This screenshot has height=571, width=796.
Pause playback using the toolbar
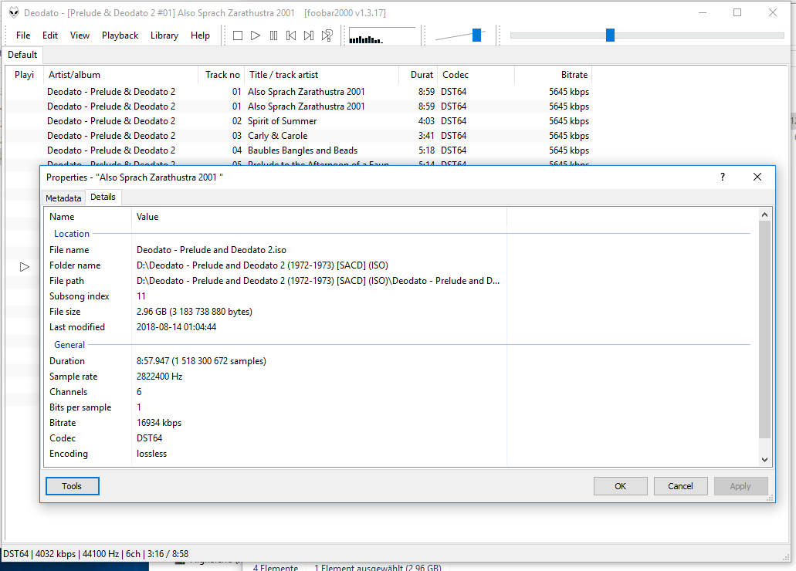coord(273,35)
